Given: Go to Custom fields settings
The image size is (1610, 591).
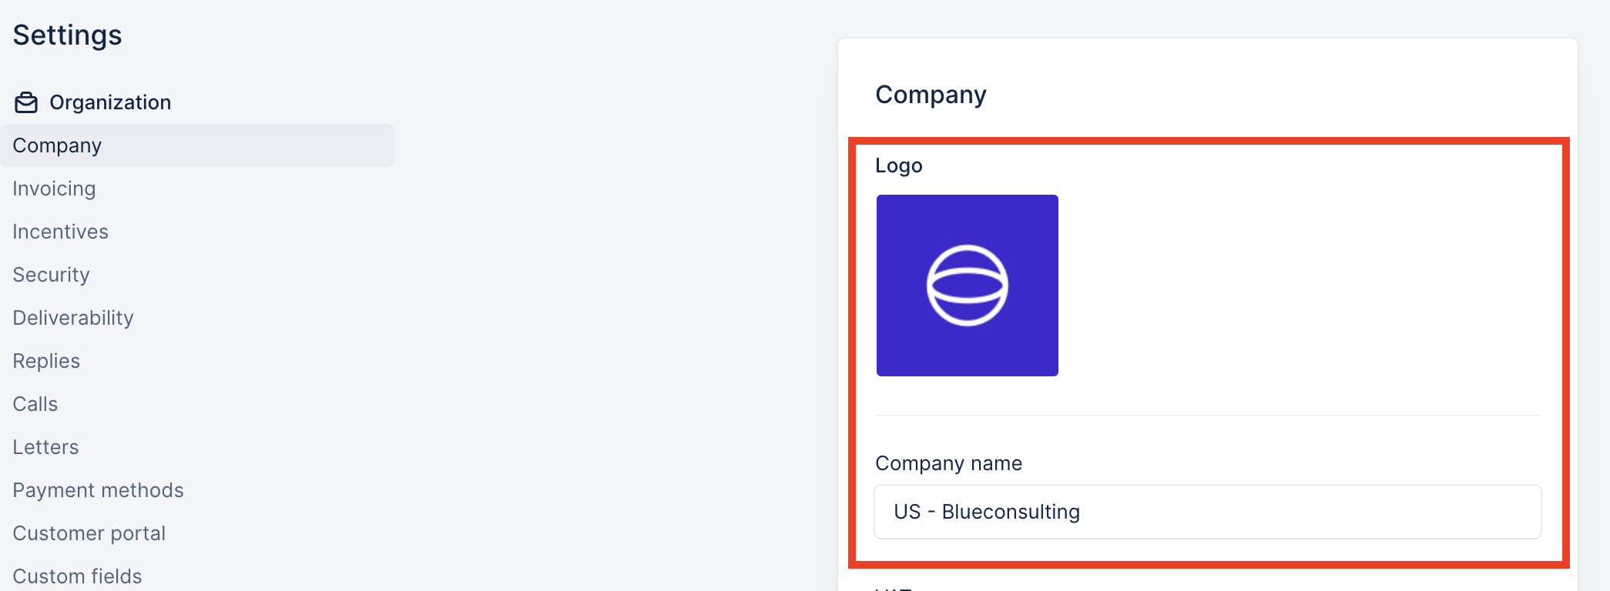Looking at the screenshot, I should click(77, 576).
